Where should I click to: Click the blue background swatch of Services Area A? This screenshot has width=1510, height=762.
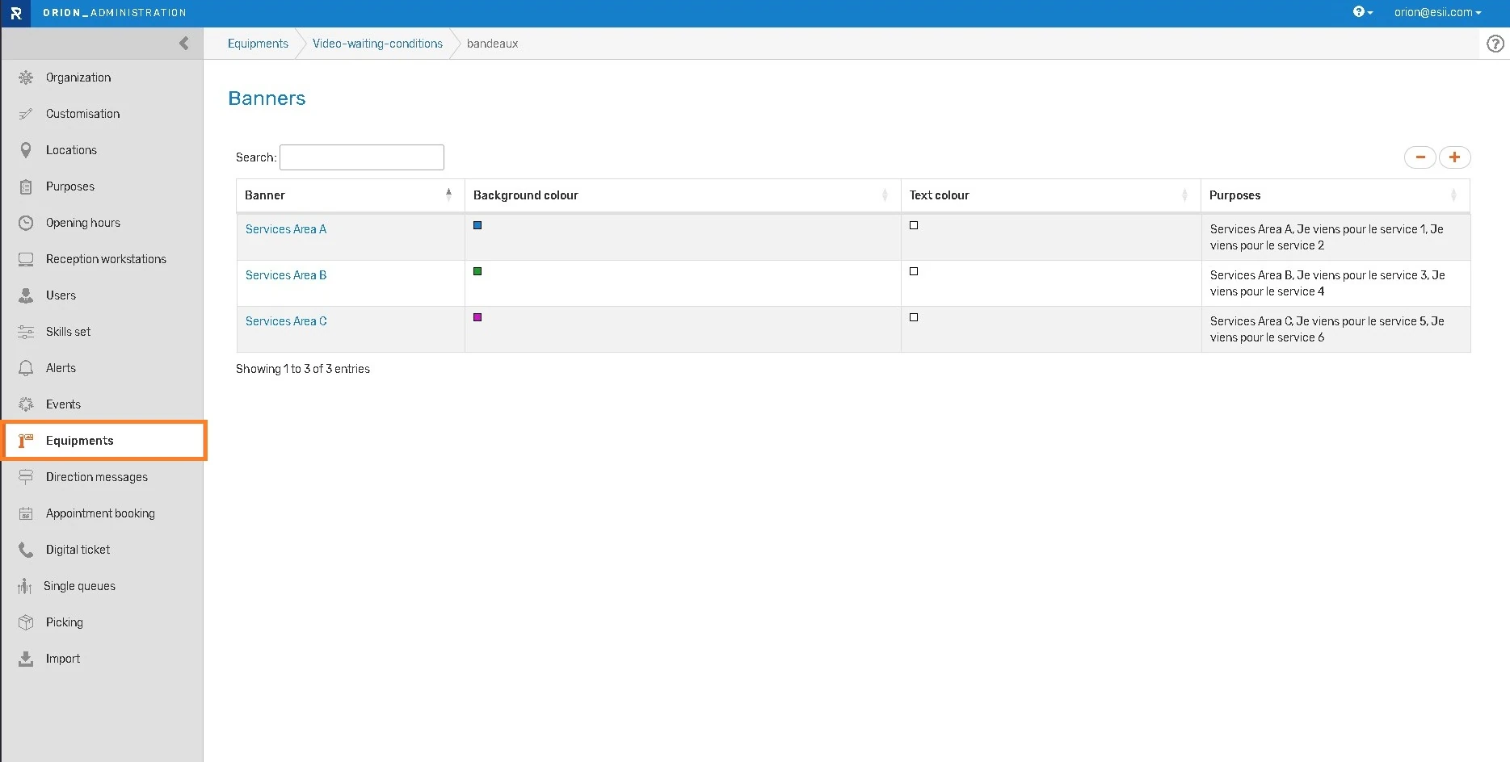pos(477,225)
